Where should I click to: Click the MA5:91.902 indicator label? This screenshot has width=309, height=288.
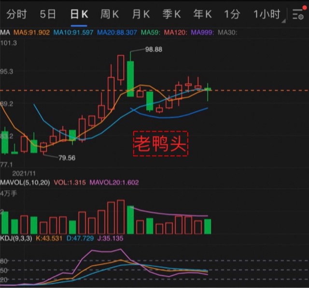click(31, 33)
